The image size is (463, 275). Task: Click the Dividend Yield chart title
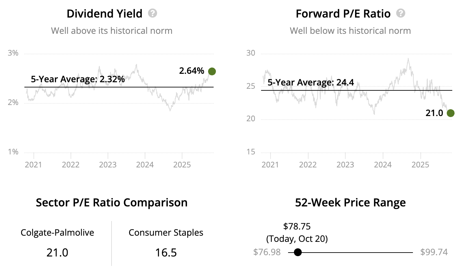tap(104, 14)
